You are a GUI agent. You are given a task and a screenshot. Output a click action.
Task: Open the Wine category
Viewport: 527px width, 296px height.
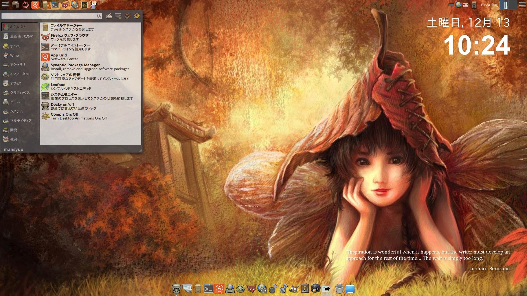coord(19,55)
